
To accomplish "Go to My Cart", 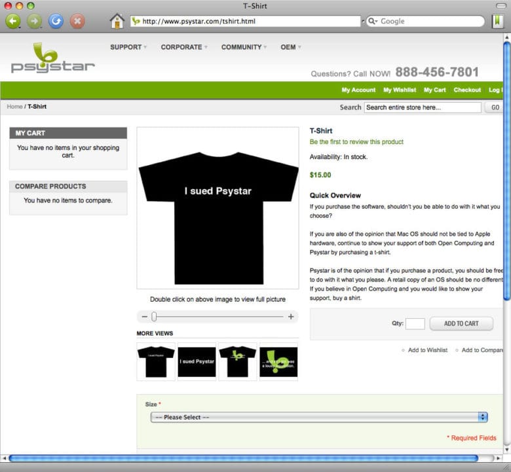I will point(434,90).
